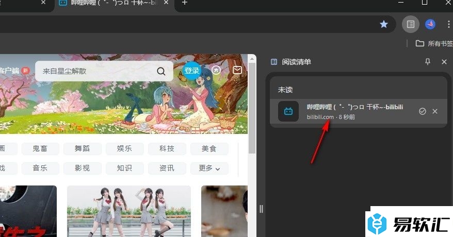The height and width of the screenshot is (237, 453).
Task: Click the bilibili search magnifier icon
Action: 161,71
